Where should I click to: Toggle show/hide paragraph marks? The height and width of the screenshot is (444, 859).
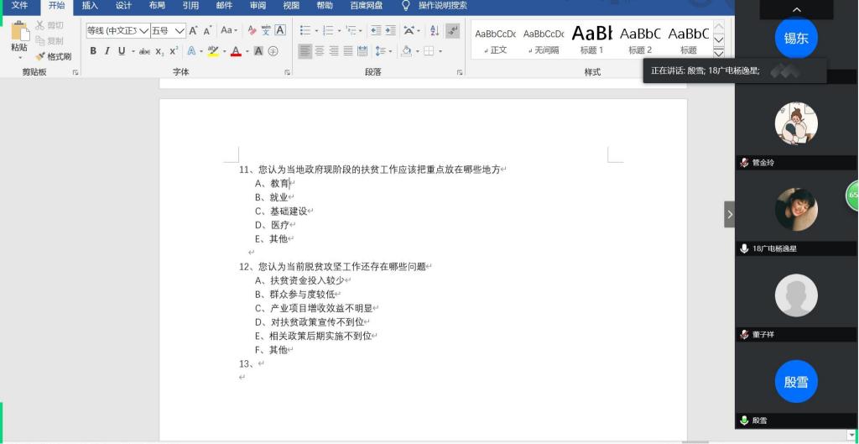[453, 31]
